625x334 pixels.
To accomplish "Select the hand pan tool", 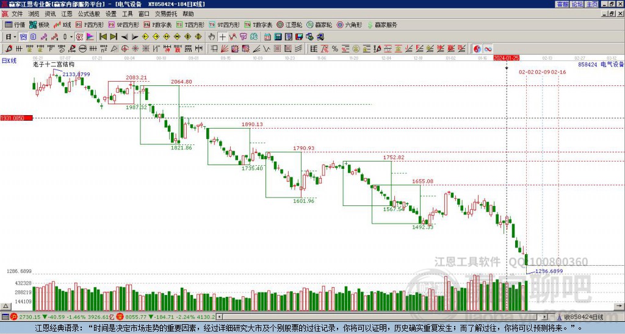I will click(x=212, y=37).
